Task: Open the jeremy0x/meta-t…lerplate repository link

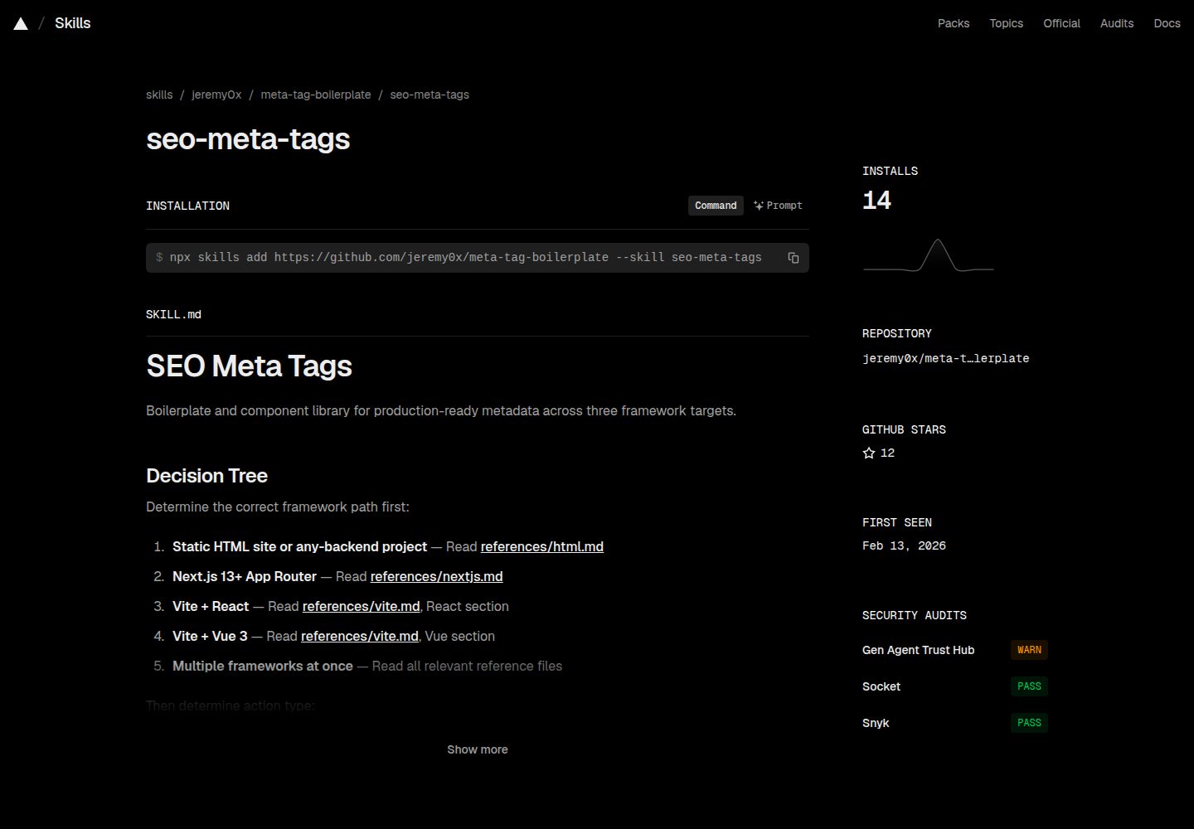Action: point(945,358)
